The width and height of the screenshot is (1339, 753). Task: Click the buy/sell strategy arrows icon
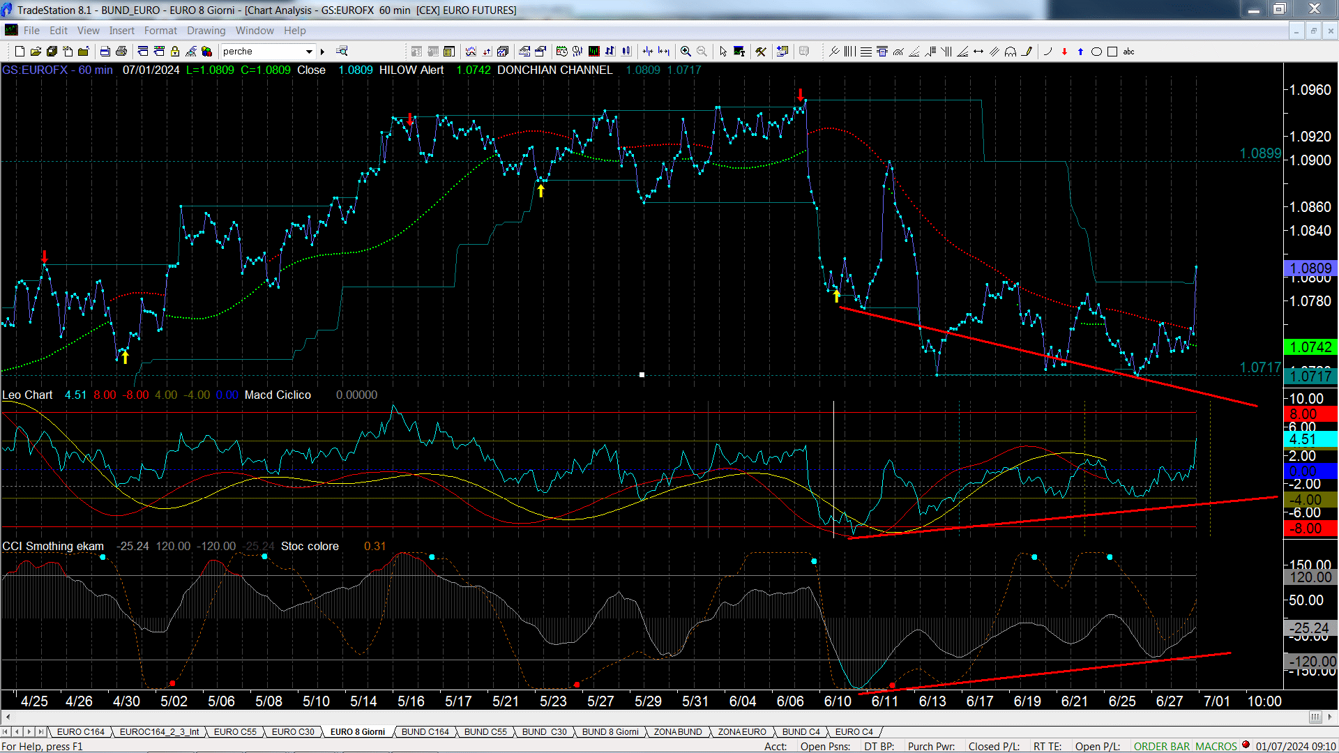[x=487, y=52]
